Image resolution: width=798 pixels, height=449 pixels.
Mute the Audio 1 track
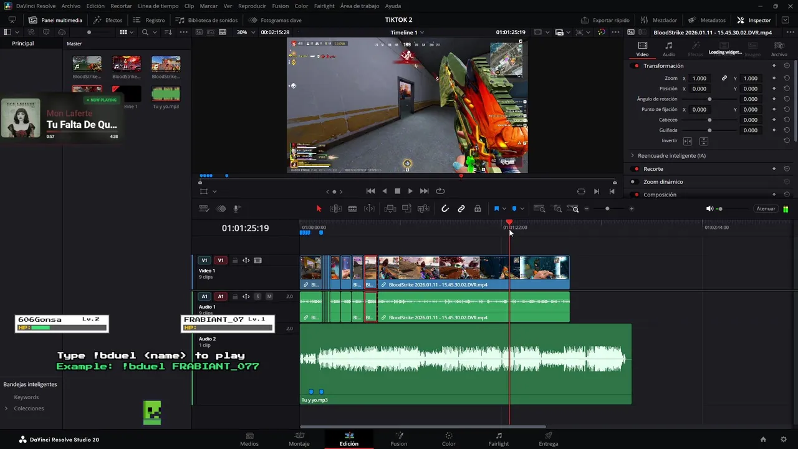pyautogui.click(x=269, y=297)
